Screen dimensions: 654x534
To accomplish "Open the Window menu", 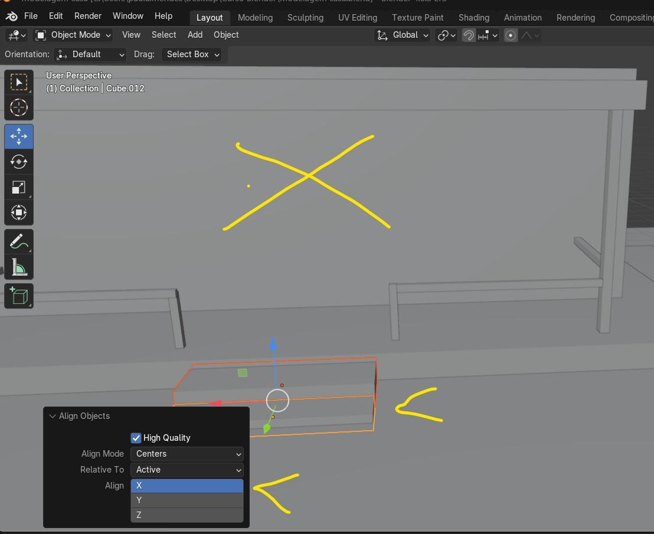I will (x=127, y=16).
